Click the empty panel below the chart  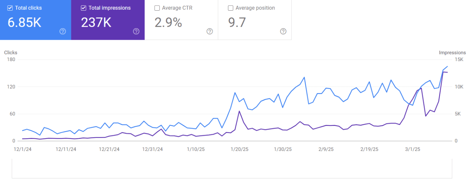pos(232,168)
